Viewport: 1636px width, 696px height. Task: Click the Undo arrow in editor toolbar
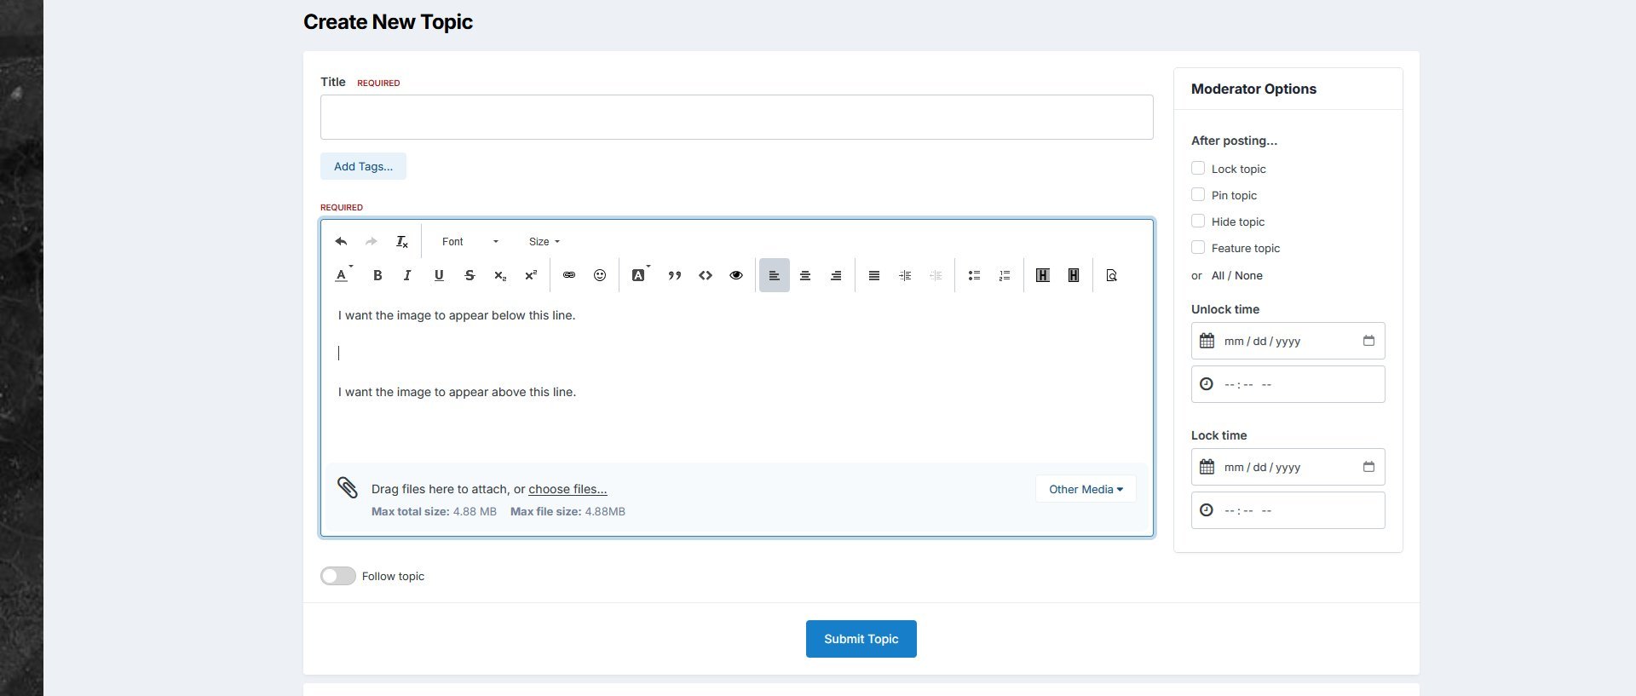pos(341,242)
